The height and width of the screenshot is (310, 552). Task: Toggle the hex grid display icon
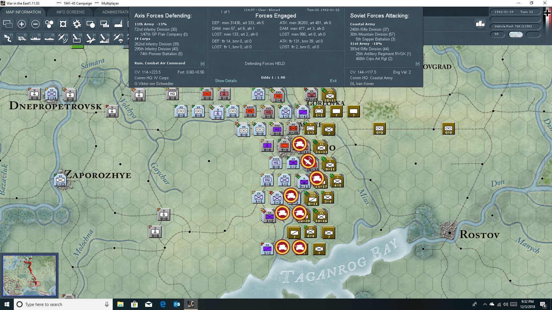(x=49, y=24)
